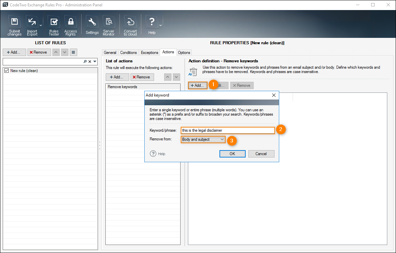
Task: Click the Convert to cloud icon
Action: [130, 25]
